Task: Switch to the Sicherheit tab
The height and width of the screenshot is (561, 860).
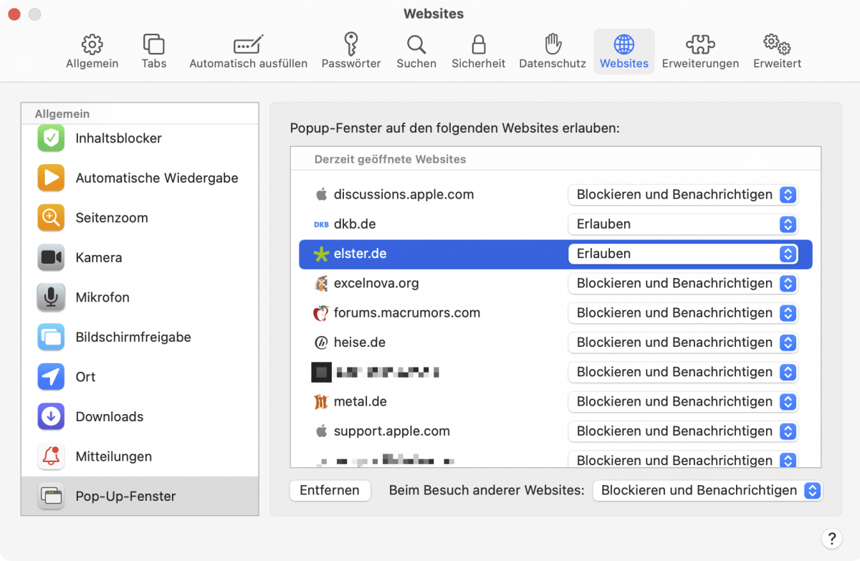Action: 478,51
